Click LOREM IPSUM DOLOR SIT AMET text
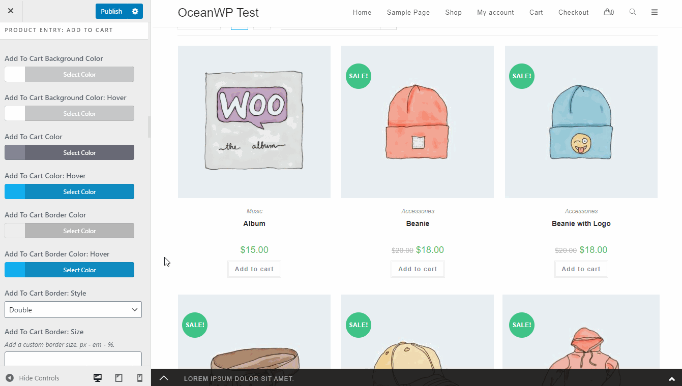The width and height of the screenshot is (682, 386). point(239,379)
